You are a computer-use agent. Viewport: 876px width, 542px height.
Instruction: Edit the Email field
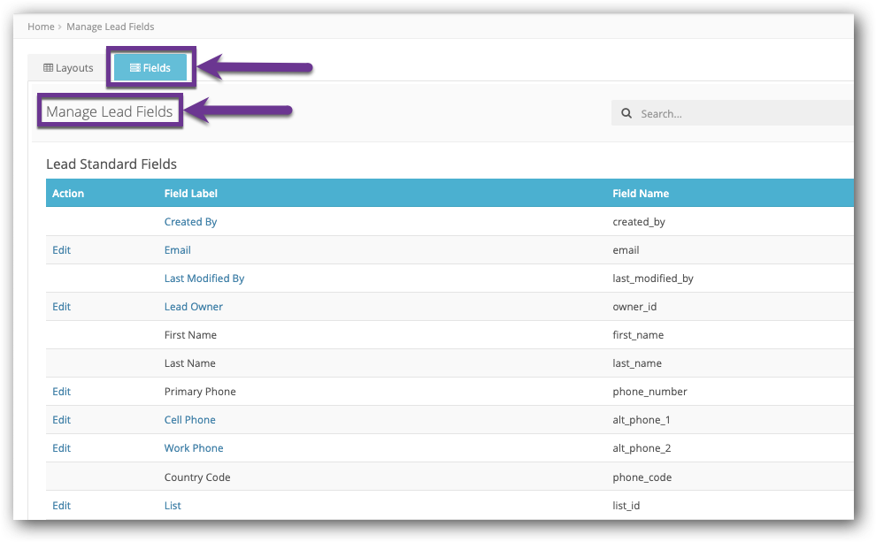[x=61, y=249]
